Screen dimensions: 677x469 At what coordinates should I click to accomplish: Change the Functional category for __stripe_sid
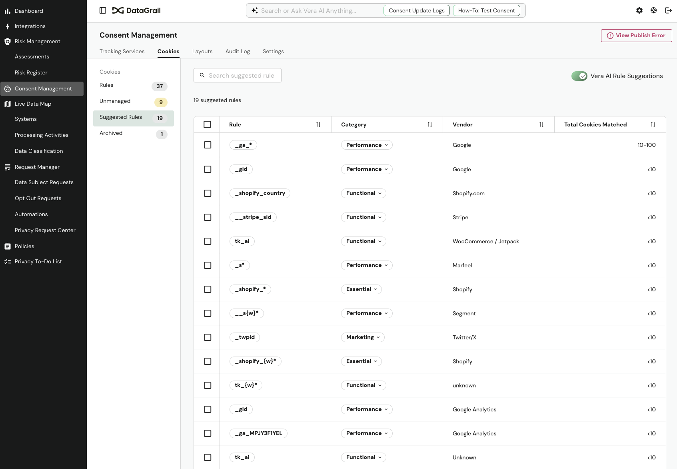point(363,217)
